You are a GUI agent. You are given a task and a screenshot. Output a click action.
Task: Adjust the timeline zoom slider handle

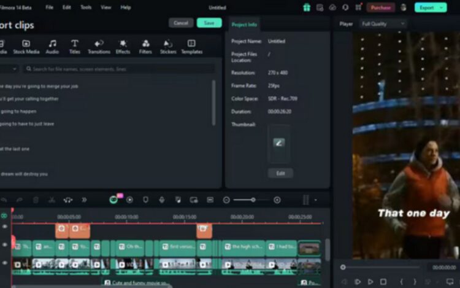[x=253, y=200]
